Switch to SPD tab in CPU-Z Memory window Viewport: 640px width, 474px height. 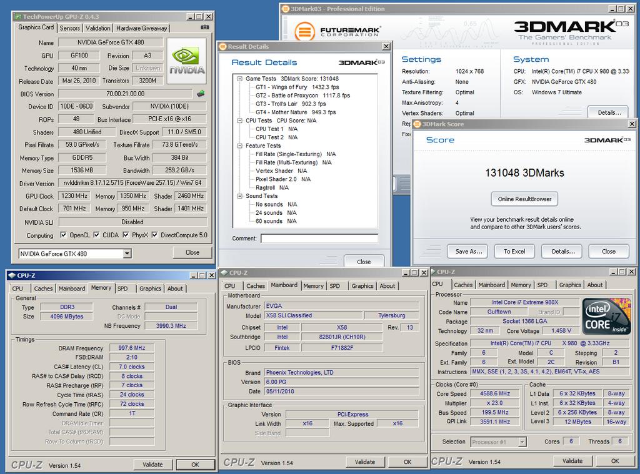click(x=123, y=289)
